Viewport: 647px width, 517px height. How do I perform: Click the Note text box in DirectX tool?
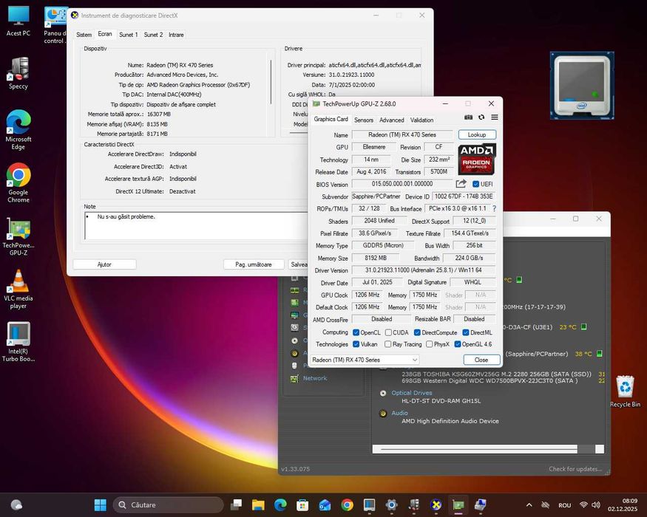coord(197,225)
